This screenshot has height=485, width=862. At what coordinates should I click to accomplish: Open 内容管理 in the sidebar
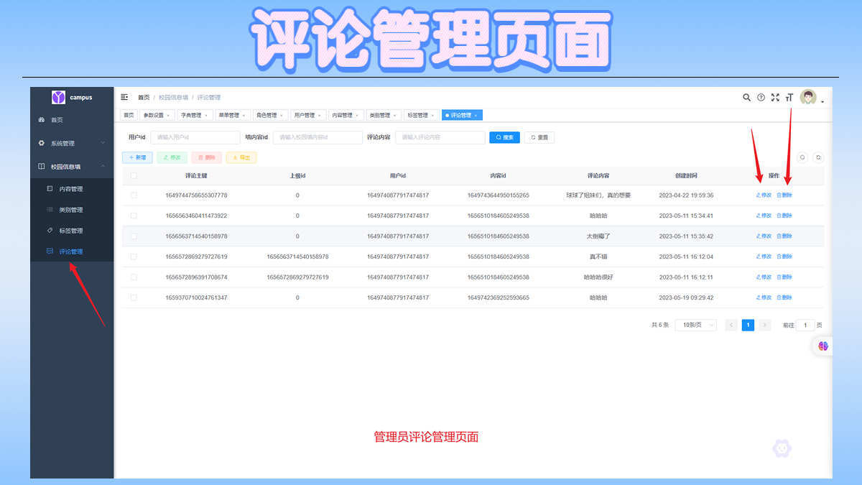coord(72,189)
